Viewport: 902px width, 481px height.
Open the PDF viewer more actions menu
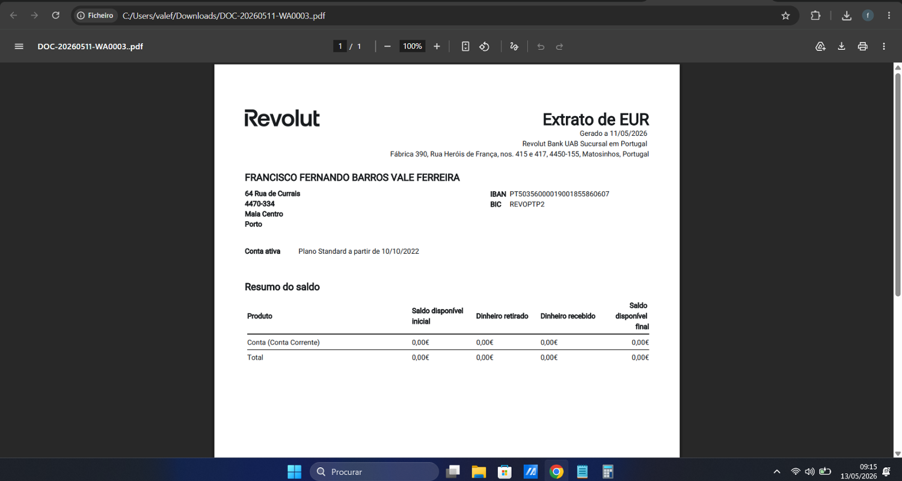884,46
